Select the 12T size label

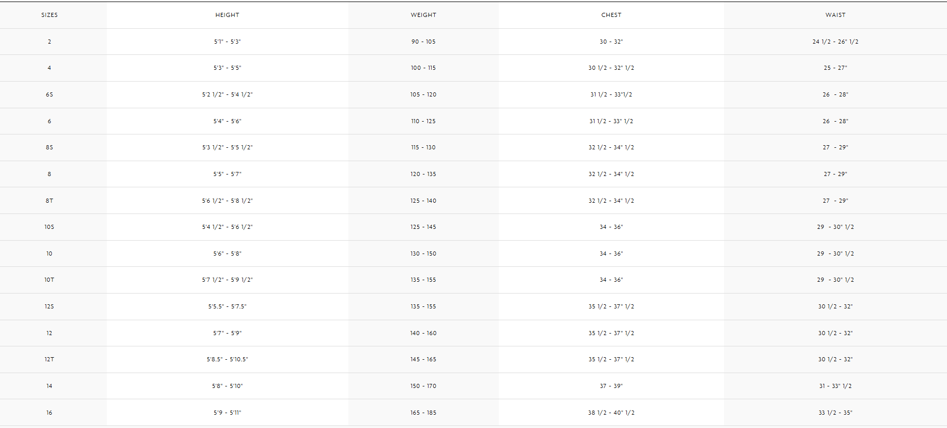[x=49, y=359]
